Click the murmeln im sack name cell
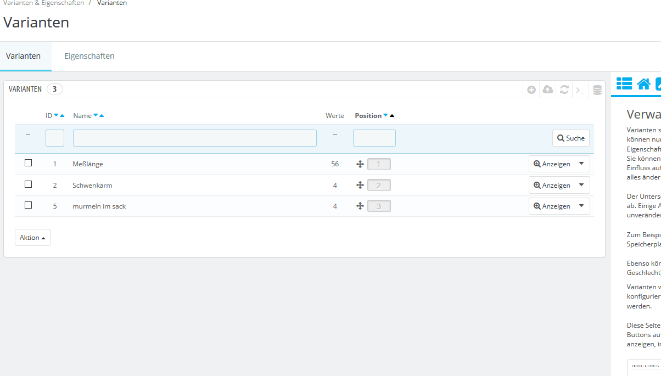This screenshot has width=661, height=376. [x=99, y=206]
